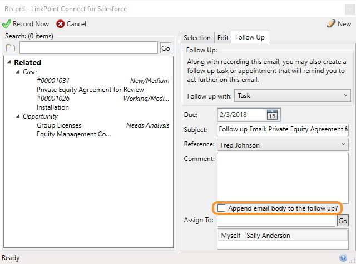Image resolution: width=356 pixels, height=264 pixels.
Task: Click the window resize grip in the corner
Action: (x=353, y=260)
